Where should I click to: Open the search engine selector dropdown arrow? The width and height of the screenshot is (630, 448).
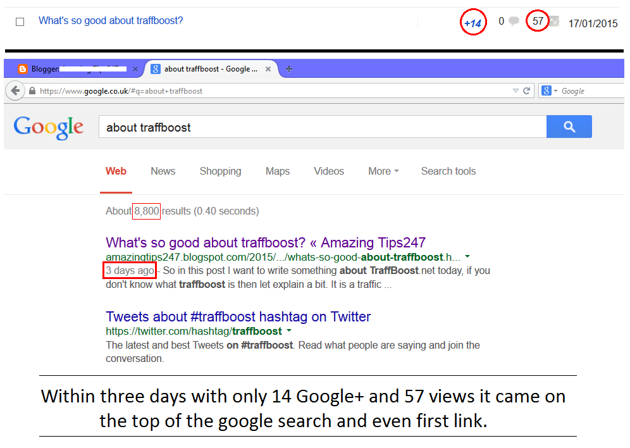click(x=555, y=91)
